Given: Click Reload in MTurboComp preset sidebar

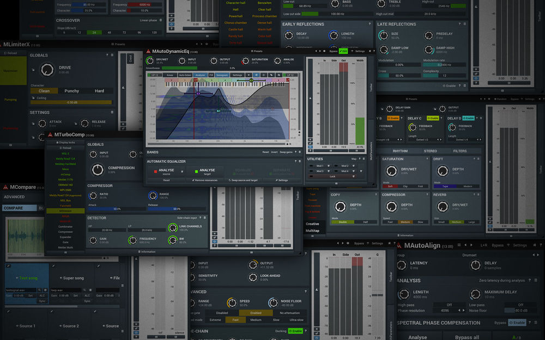Looking at the screenshot, I should (x=65, y=148).
